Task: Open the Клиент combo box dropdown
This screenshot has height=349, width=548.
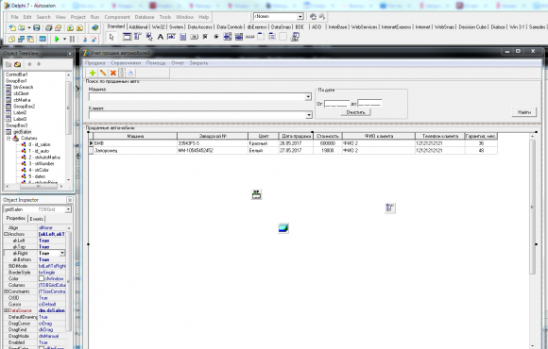Action: point(308,115)
